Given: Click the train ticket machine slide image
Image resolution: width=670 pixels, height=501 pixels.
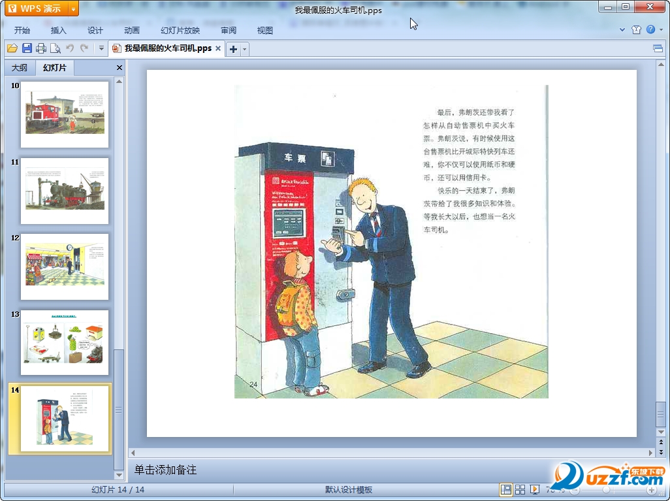Looking at the screenshot, I should click(x=391, y=242).
